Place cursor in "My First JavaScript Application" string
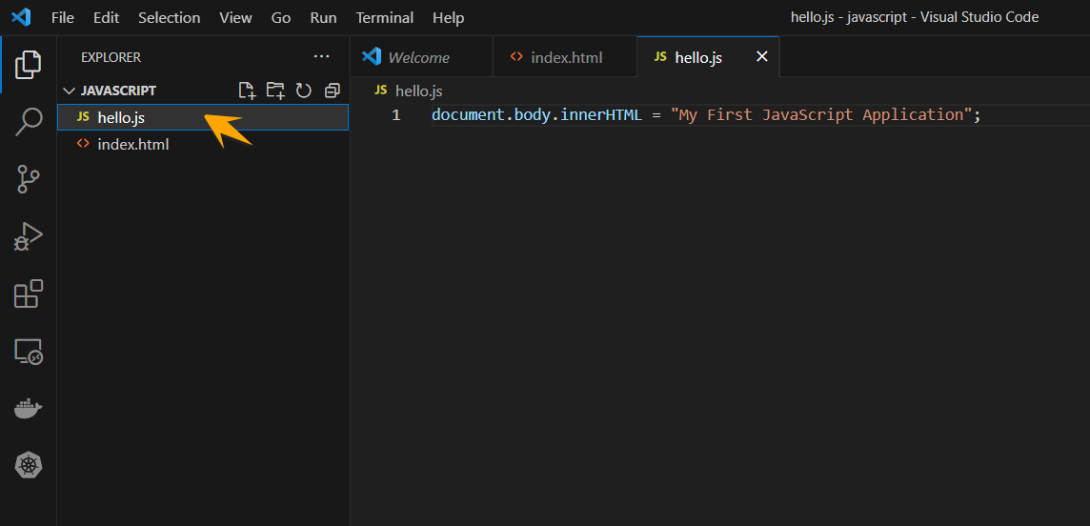The height and width of the screenshot is (526, 1090). pyautogui.click(x=821, y=114)
